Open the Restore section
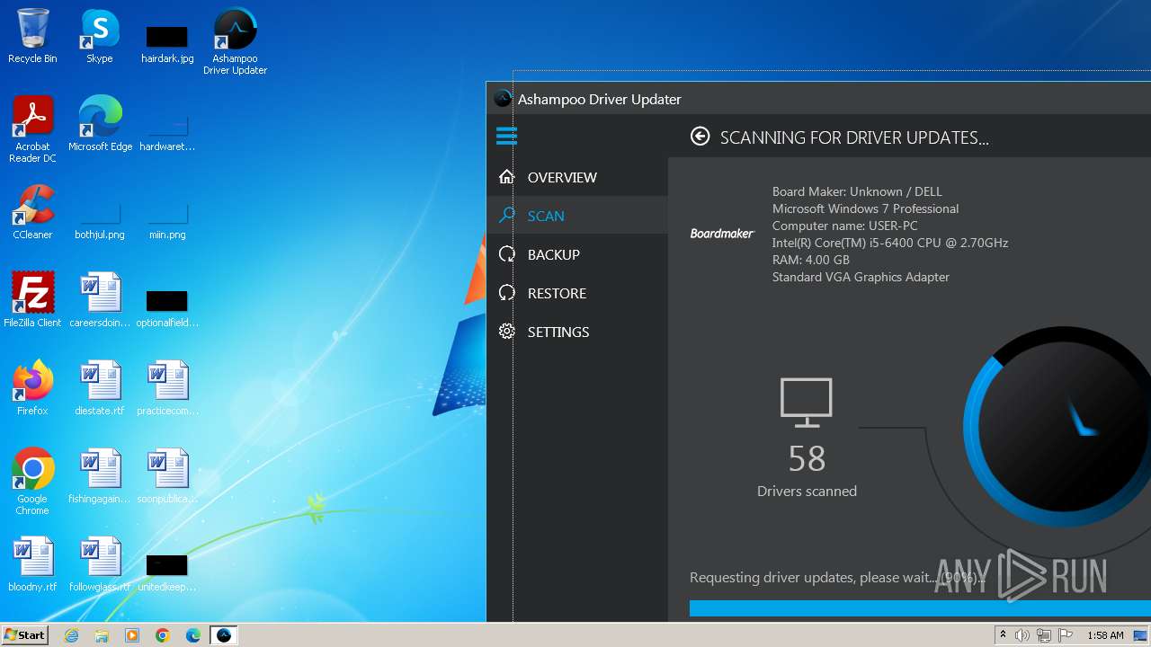The image size is (1151, 647). (x=577, y=293)
